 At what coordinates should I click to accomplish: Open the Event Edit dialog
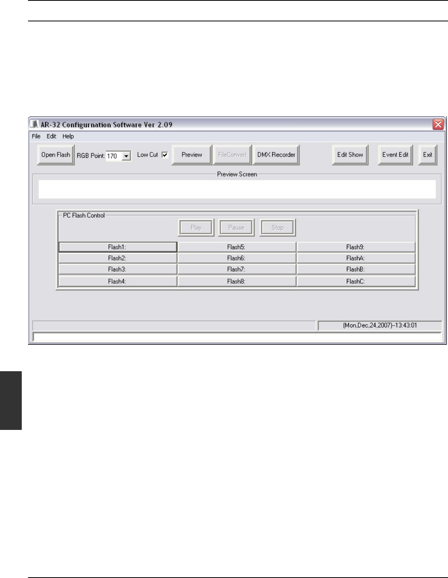[x=395, y=155]
